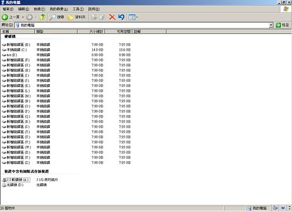Select the drive icon for test (E:)

pos(4,55)
